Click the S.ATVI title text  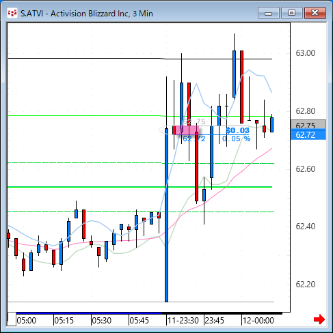pos(31,14)
